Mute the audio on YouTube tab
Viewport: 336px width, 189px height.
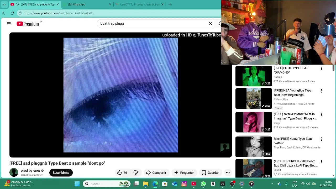17,4
